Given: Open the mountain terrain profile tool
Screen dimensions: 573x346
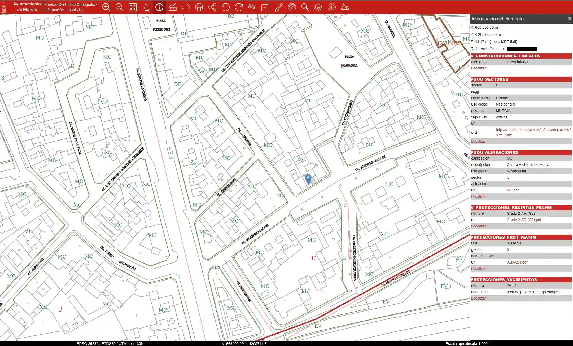Looking at the screenshot, I should pyautogui.click(x=345, y=7).
